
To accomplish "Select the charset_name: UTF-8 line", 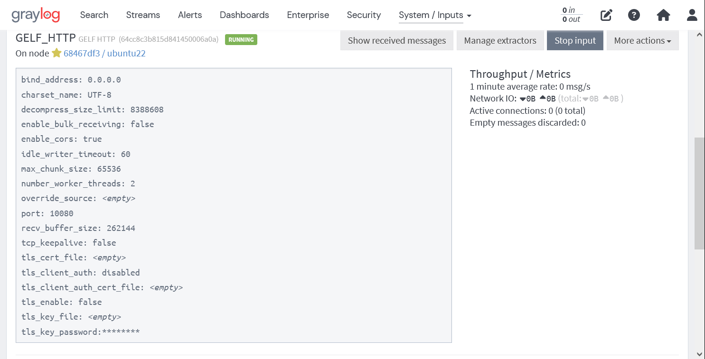I will click(x=66, y=94).
